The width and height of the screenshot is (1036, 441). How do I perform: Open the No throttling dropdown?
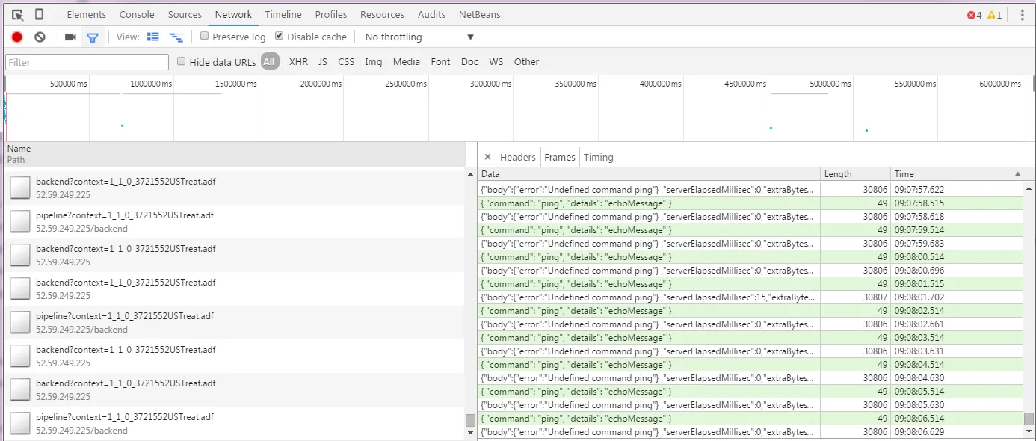(x=419, y=37)
